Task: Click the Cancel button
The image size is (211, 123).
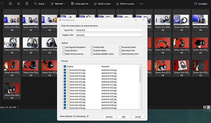Action: coord(138,117)
